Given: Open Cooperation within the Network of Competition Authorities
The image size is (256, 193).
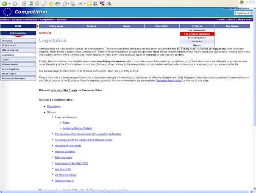Looking at the screenshot, I should (88, 134).
